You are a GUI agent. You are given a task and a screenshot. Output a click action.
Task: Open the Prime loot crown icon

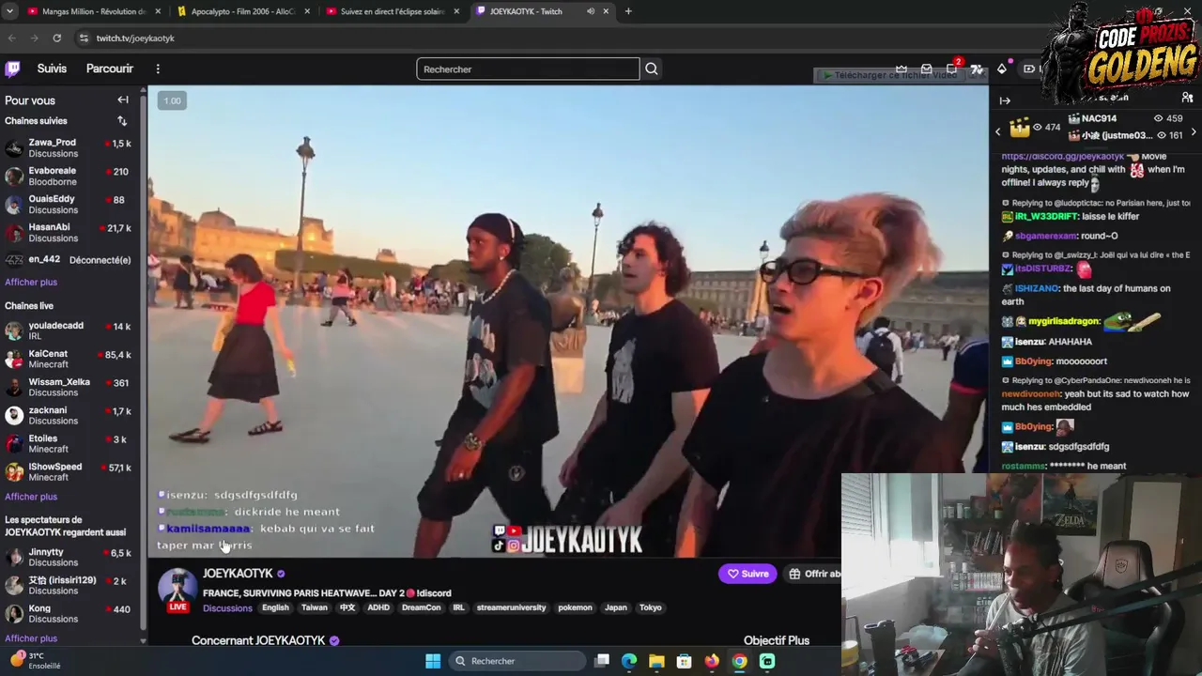click(901, 69)
